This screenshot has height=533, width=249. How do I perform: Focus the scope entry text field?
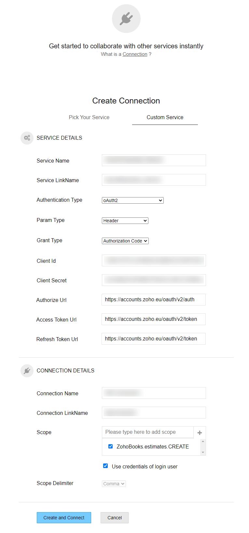click(148, 432)
